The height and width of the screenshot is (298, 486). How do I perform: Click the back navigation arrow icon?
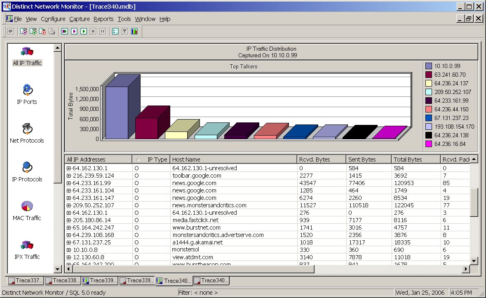(10, 31)
